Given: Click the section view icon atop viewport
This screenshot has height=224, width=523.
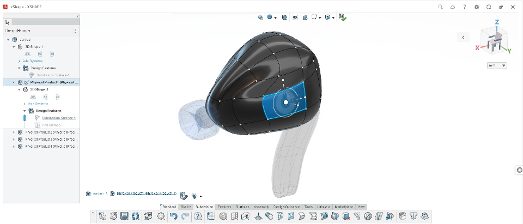Looking at the screenshot, I should click(305, 17).
